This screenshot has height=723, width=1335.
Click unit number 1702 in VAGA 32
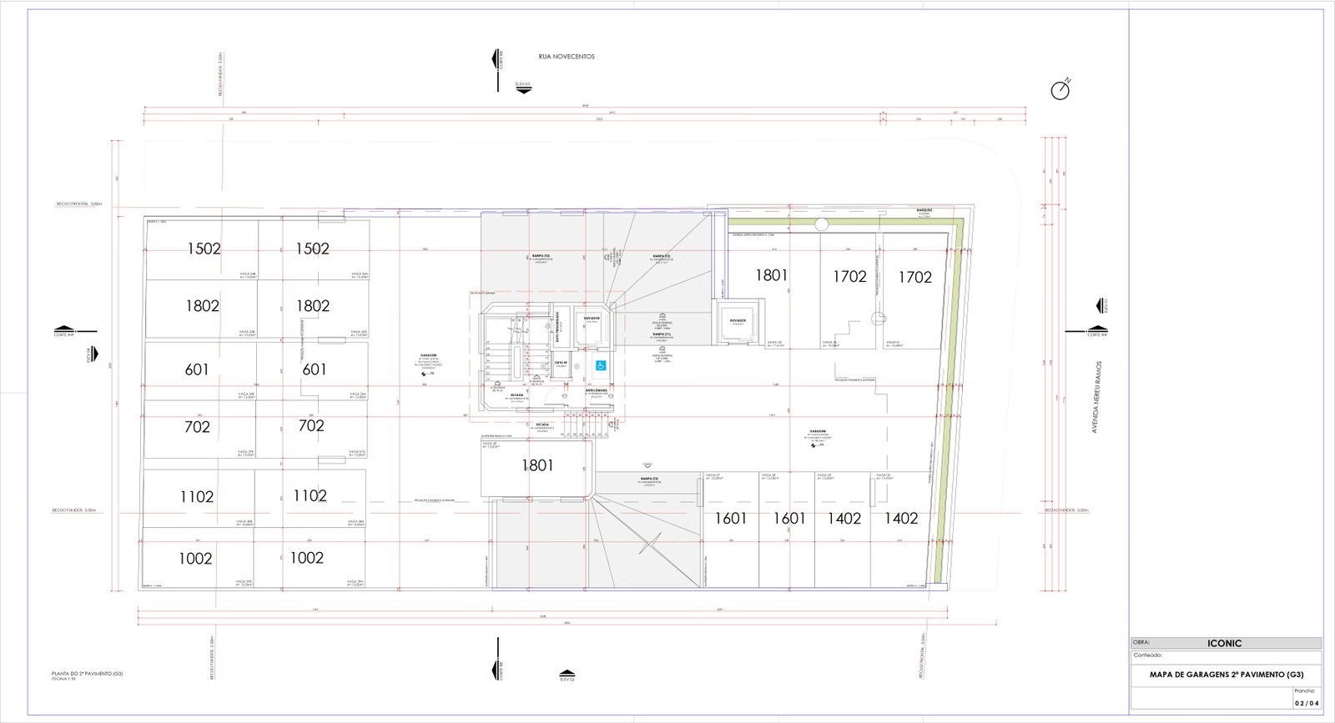(849, 276)
